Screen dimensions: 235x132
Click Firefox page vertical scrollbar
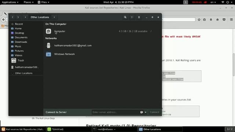234,65
